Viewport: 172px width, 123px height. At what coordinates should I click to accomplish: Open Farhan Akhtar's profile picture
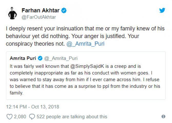12,13
